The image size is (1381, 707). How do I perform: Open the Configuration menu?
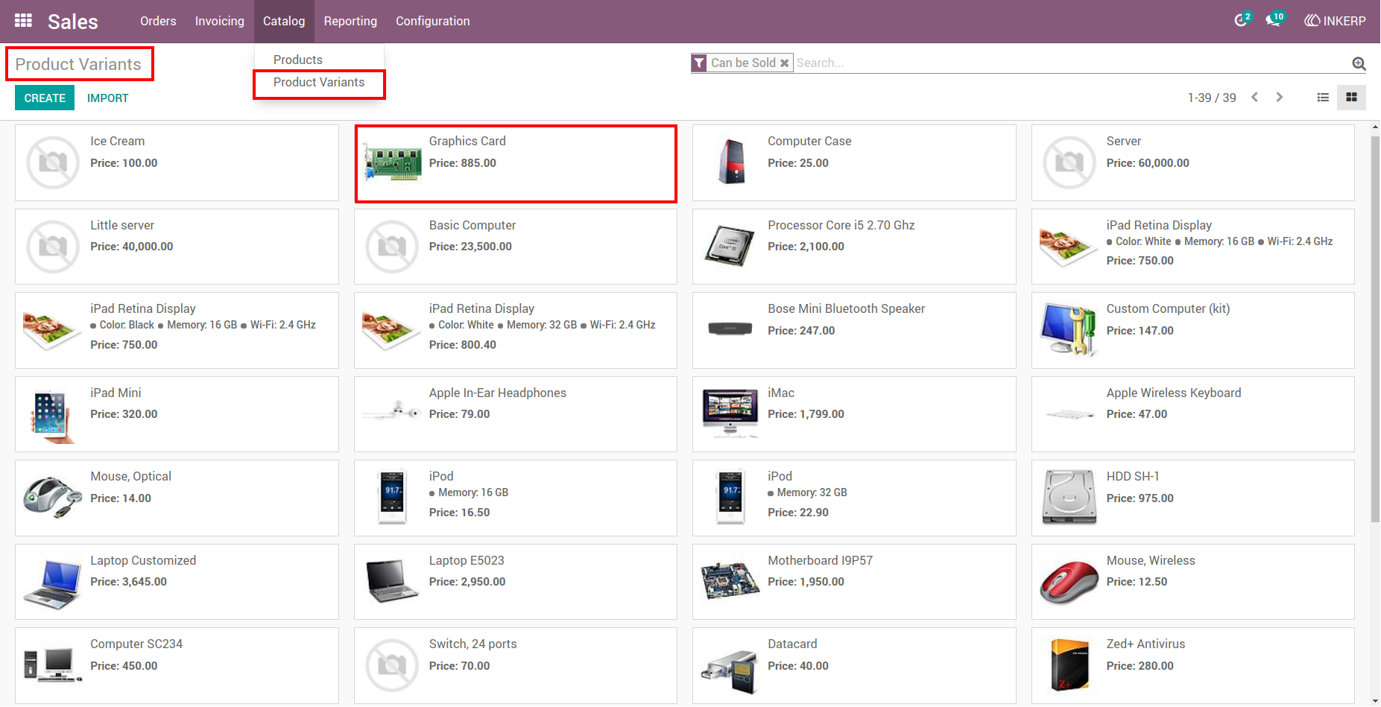(x=433, y=21)
